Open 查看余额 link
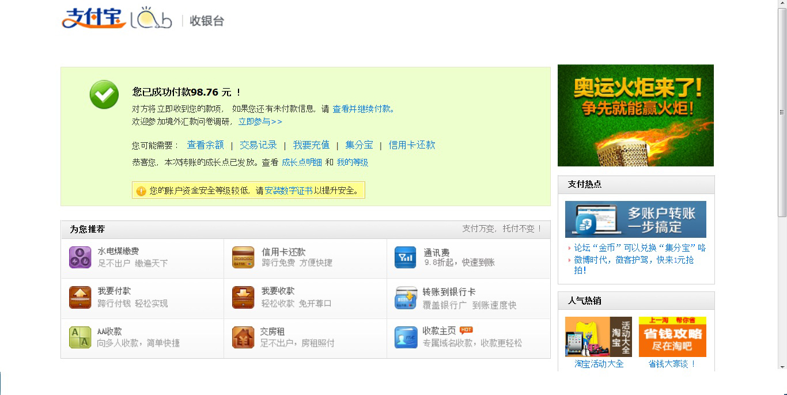 coord(206,145)
